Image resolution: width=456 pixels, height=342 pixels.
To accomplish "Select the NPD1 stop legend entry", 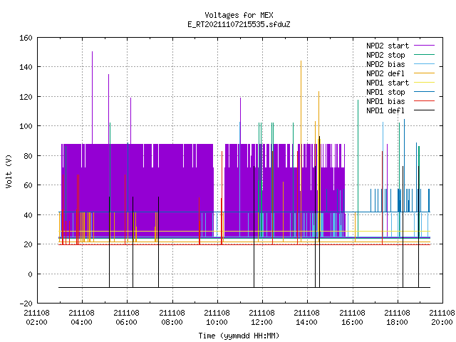I will [385, 92].
